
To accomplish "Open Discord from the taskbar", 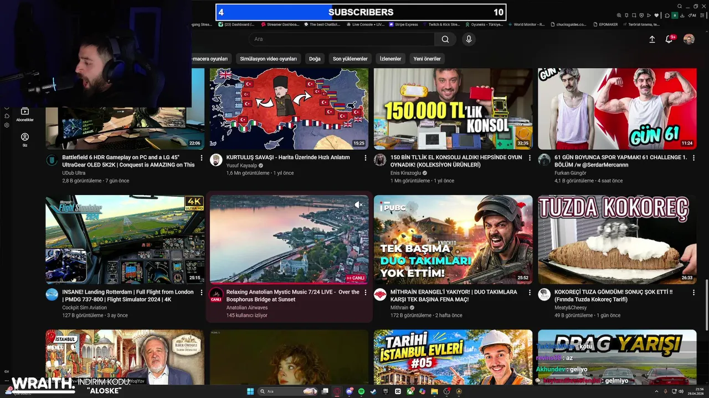I will click(x=350, y=391).
